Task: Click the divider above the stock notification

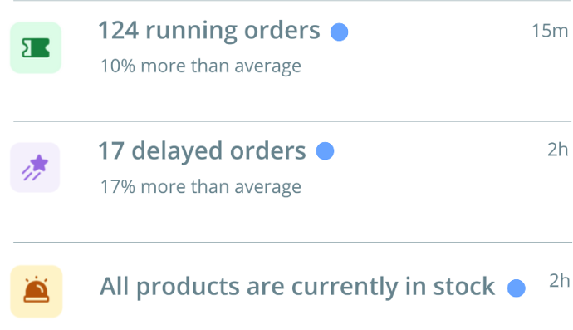Action: pyautogui.click(x=292, y=242)
